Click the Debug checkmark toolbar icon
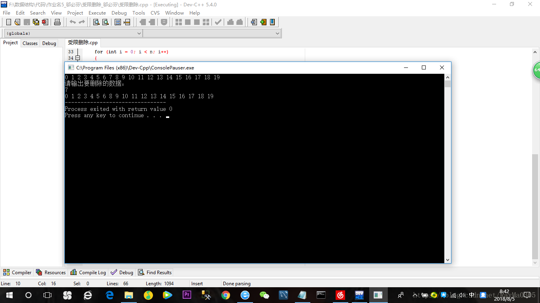Screen dimensions: 540x303 [x=218, y=22]
